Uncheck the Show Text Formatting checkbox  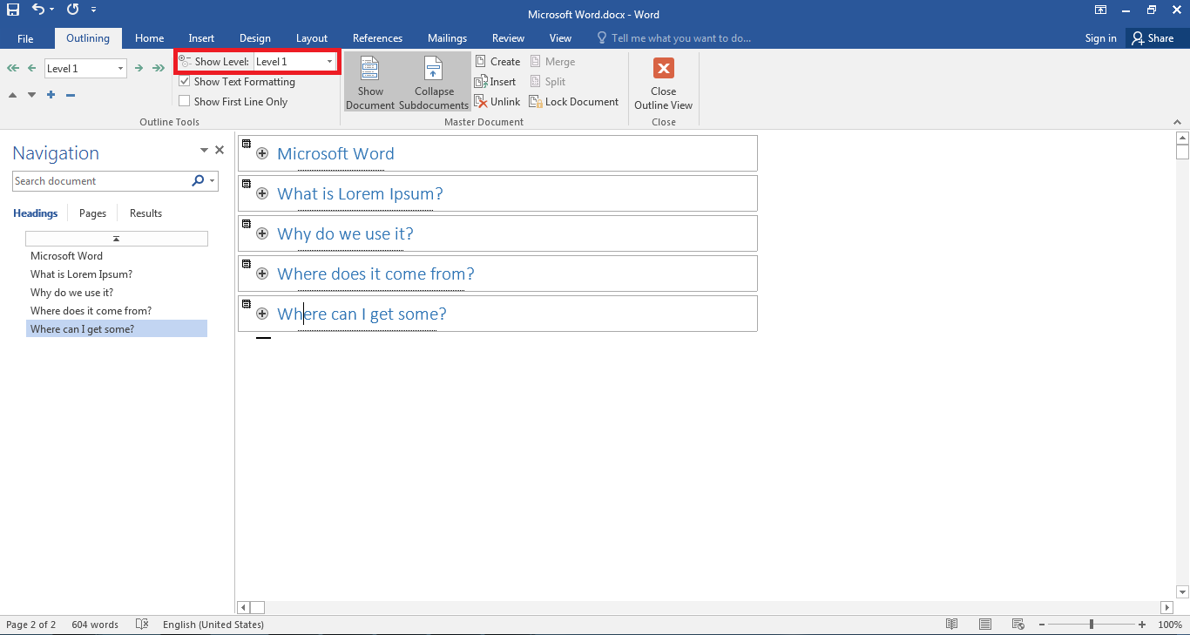click(185, 82)
